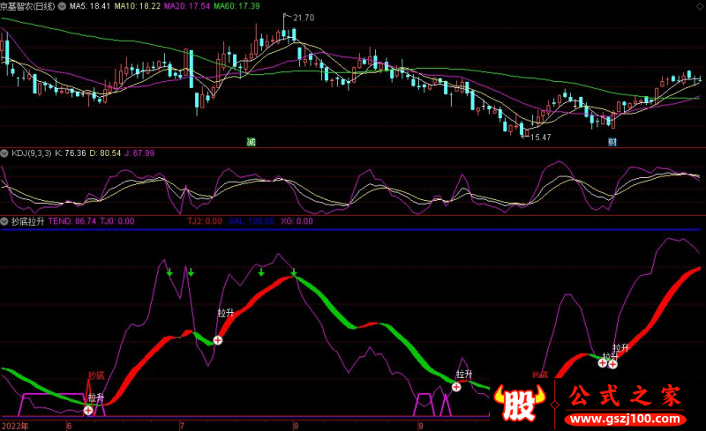Open the www.gszj100.com link
The width and height of the screenshot is (706, 431).
tap(626, 420)
